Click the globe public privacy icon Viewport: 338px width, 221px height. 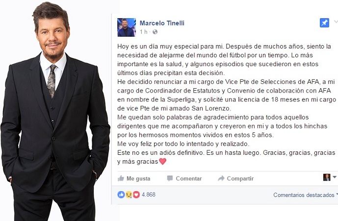coord(155,32)
